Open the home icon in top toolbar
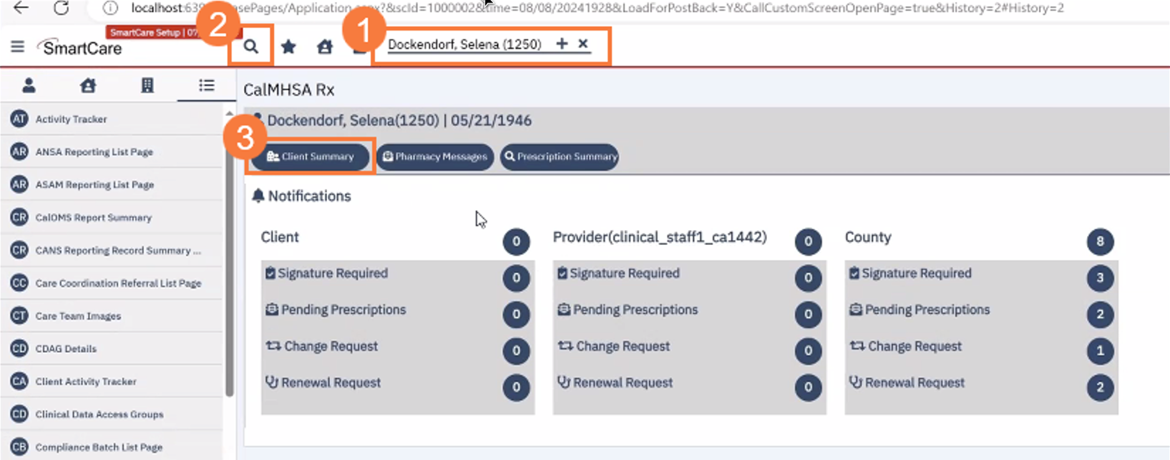Image resolution: width=1170 pixels, height=460 pixels. (324, 47)
